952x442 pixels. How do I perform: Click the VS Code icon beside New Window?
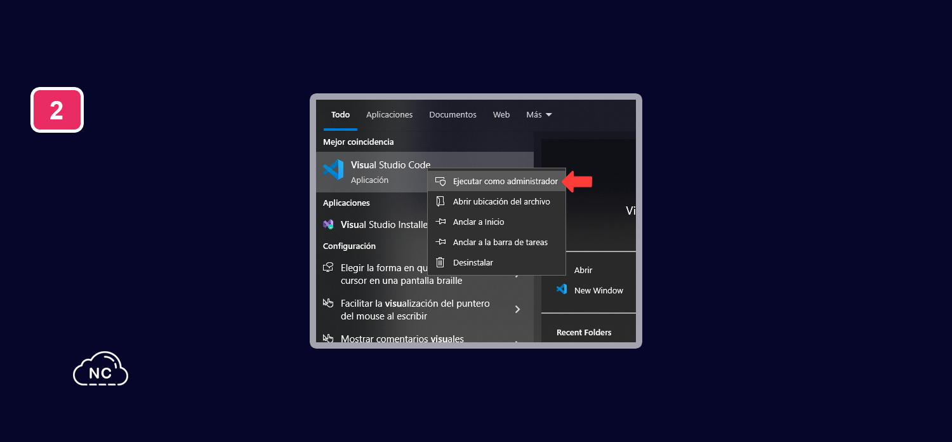click(562, 289)
